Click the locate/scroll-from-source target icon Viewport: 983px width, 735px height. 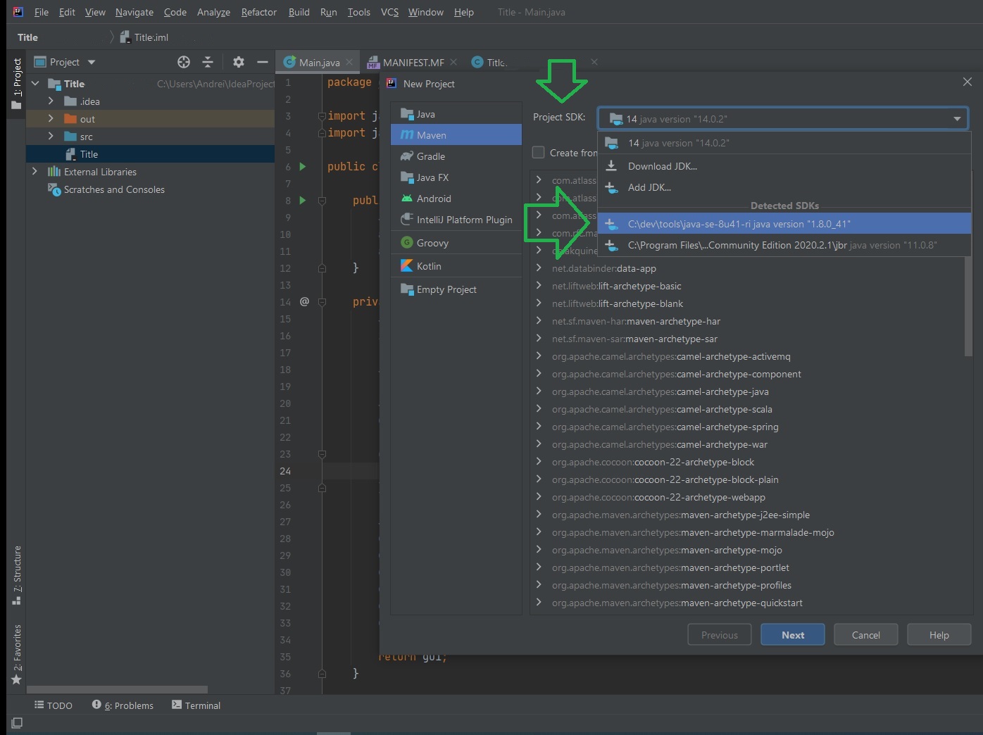(x=184, y=62)
